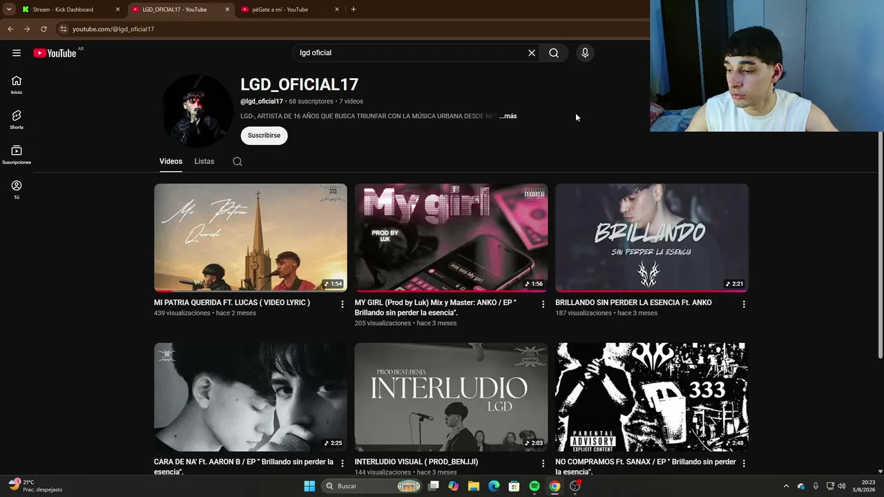Image resolution: width=884 pixels, height=497 pixels.
Task: Select the Vídeos channel tab
Action: (x=171, y=162)
